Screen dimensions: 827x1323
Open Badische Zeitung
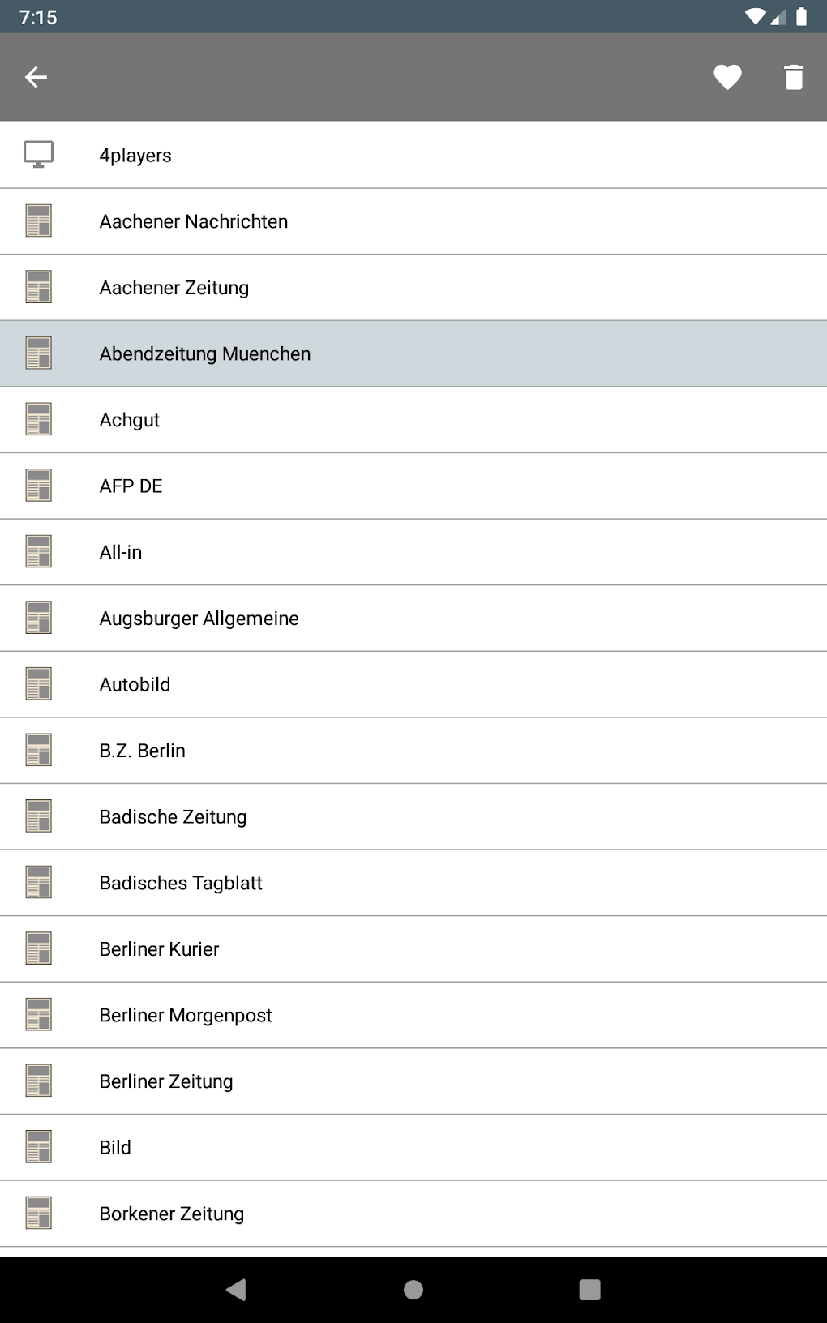click(x=174, y=817)
